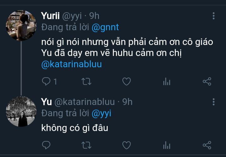Like Yu's reply tweet
226x157 pixels.
[126, 145]
